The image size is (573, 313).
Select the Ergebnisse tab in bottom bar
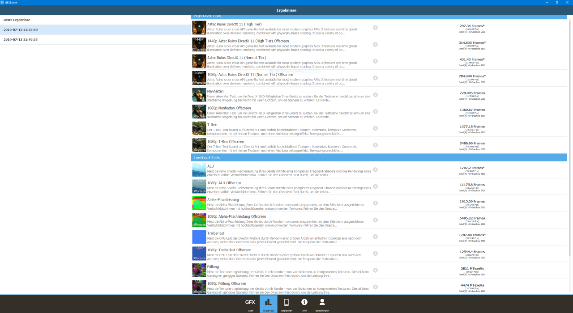269,304
